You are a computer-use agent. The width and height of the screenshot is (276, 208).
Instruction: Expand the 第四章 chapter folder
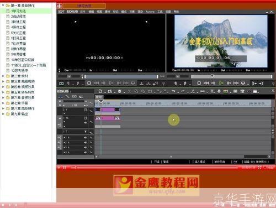(x=3, y=87)
